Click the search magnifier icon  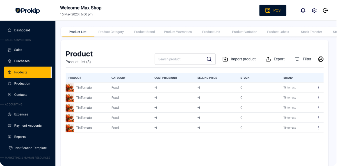tap(209, 59)
